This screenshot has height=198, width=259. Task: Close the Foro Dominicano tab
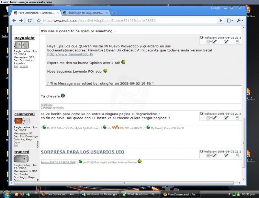tap(58, 13)
